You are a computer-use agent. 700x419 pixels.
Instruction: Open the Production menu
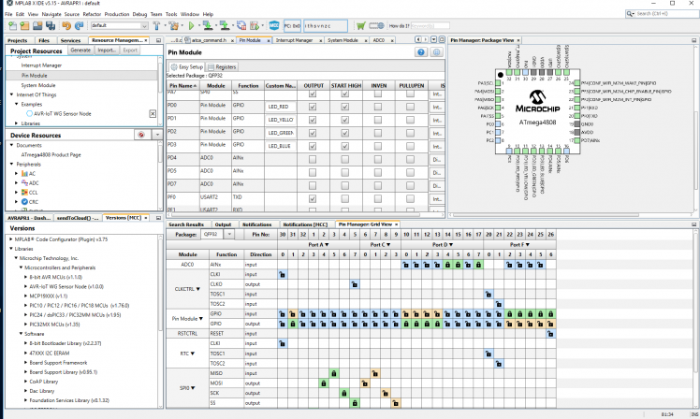[x=117, y=15]
